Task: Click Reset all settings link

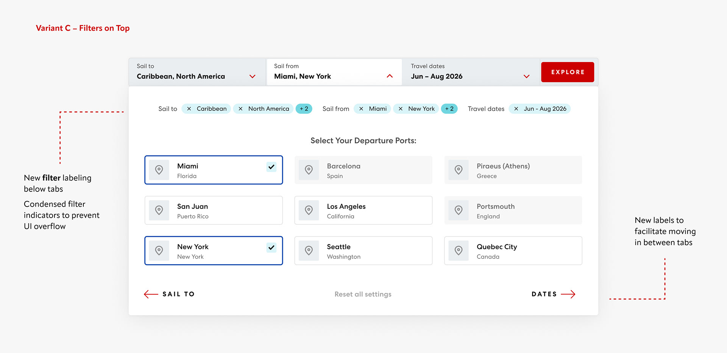Action: pyautogui.click(x=363, y=294)
